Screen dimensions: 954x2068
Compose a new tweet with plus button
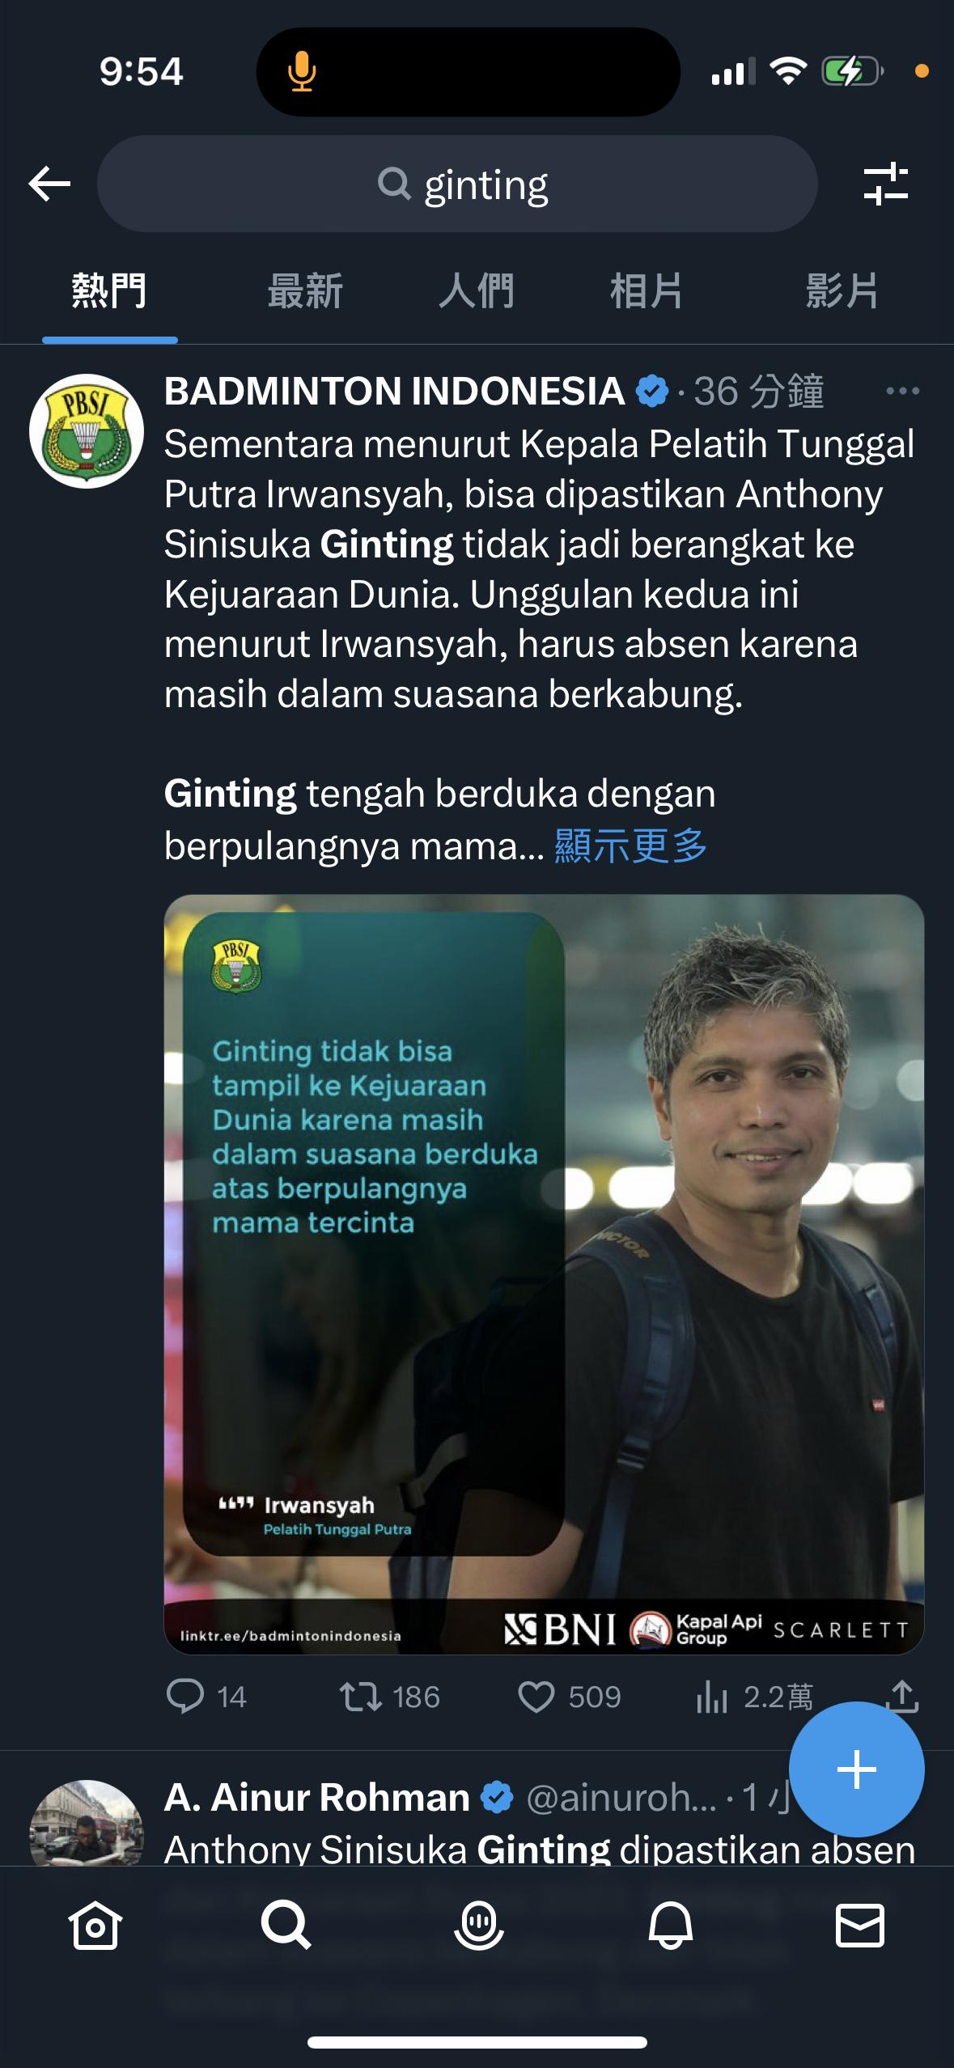coord(857,1769)
